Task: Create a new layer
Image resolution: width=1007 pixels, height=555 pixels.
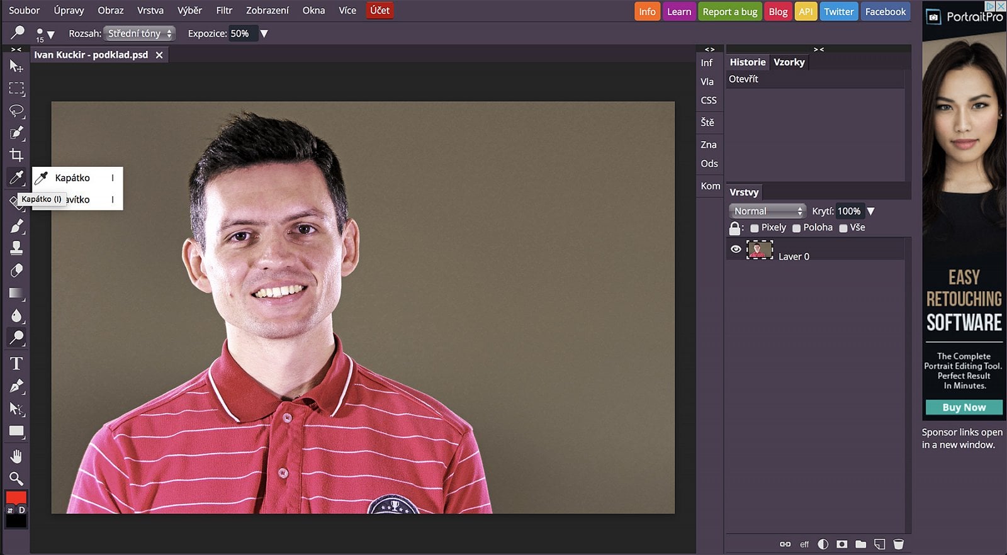Action: (x=880, y=544)
